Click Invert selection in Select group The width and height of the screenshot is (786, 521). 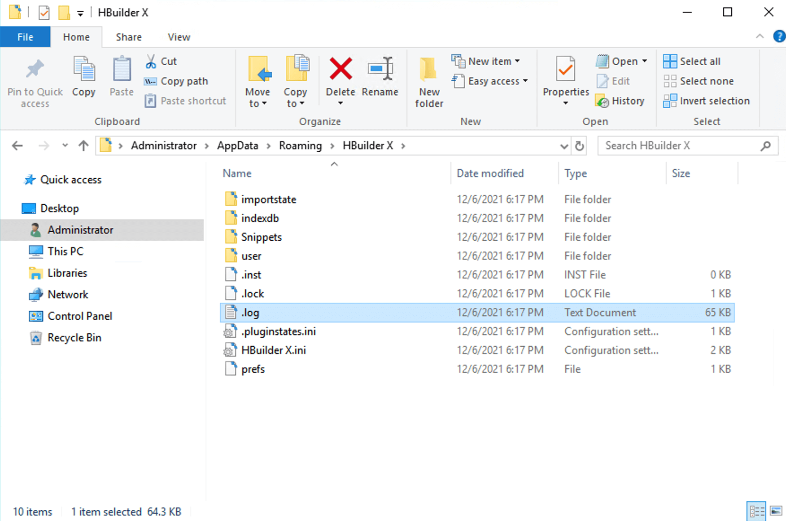click(x=707, y=101)
